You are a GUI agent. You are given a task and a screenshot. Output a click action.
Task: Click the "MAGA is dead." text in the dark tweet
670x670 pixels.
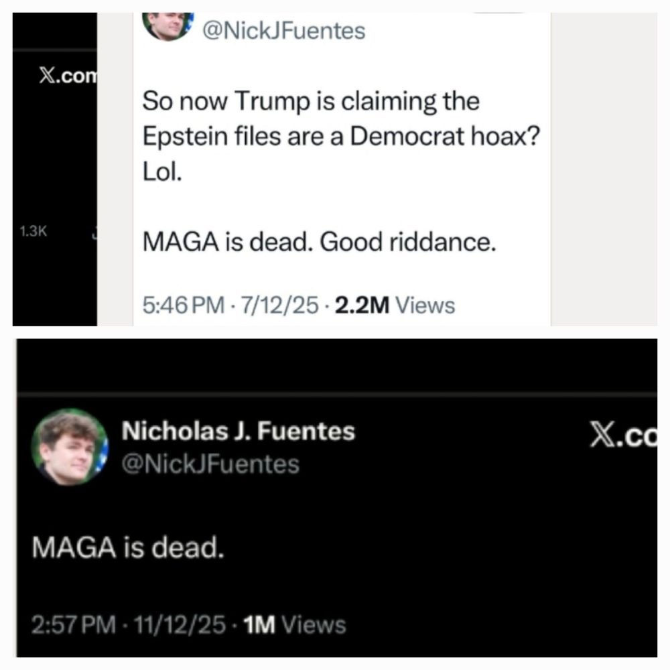[127, 549]
